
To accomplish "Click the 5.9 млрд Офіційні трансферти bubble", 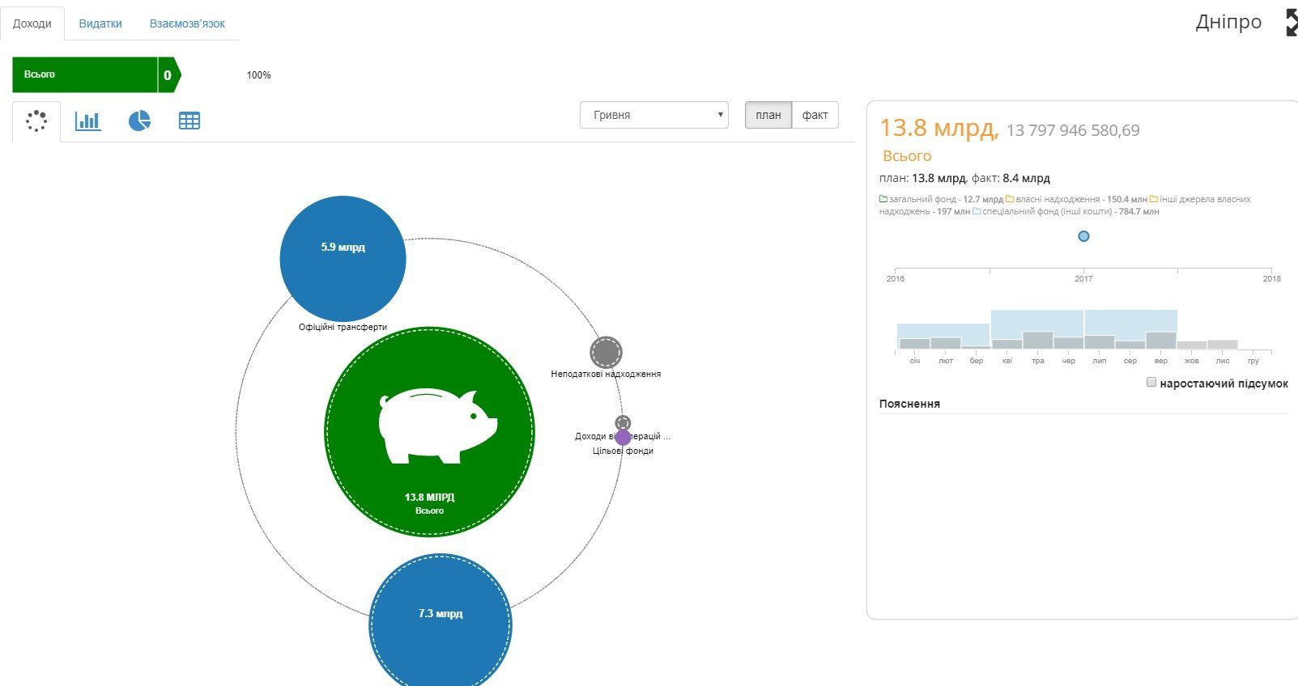I will point(343,258).
